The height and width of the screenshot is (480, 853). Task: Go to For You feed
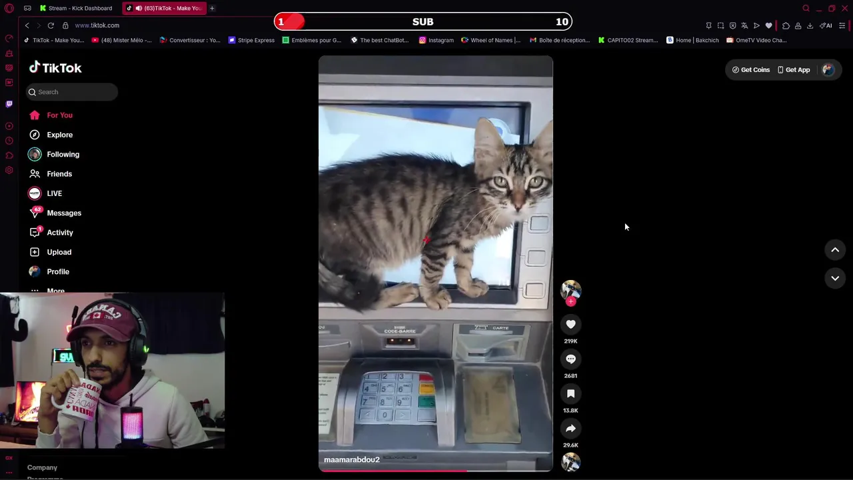[51, 115]
